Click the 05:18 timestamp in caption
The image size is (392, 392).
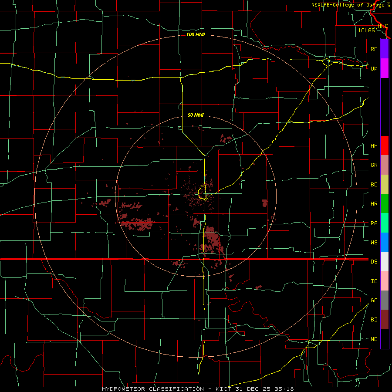(x=284, y=389)
